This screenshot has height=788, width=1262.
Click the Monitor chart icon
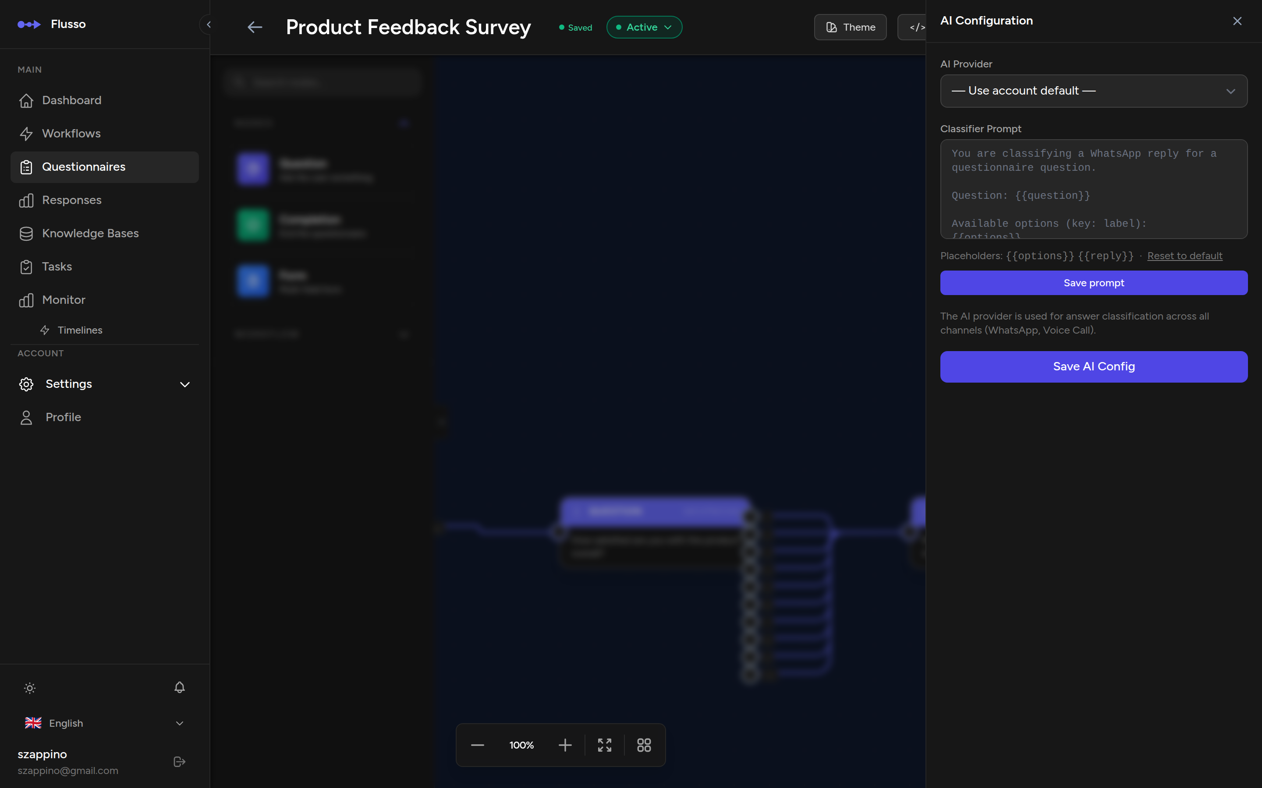point(26,301)
